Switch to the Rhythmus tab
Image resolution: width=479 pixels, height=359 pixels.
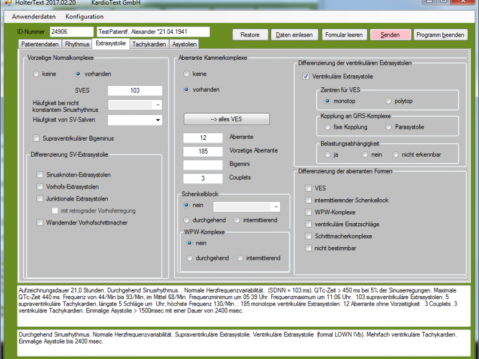click(77, 44)
